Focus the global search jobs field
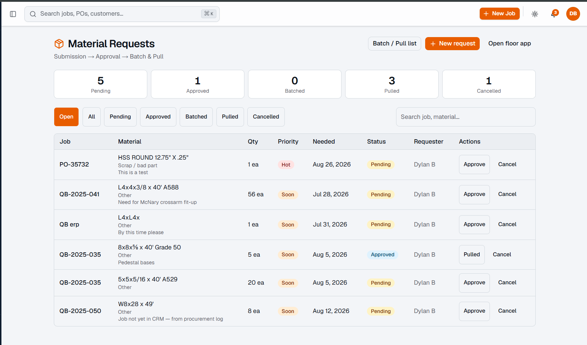Image resolution: width=587 pixels, height=345 pixels. coord(122,14)
